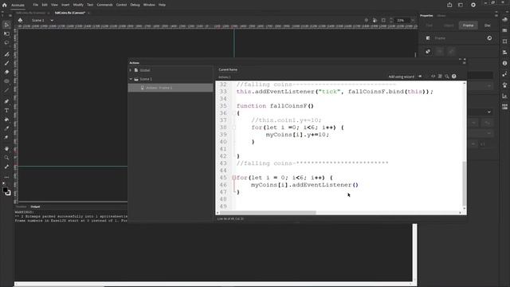This screenshot has height=287, width=510.
Task: Select the Eraser tool
Action: [6, 72]
